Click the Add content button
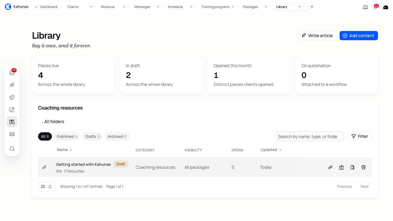 (x=359, y=36)
